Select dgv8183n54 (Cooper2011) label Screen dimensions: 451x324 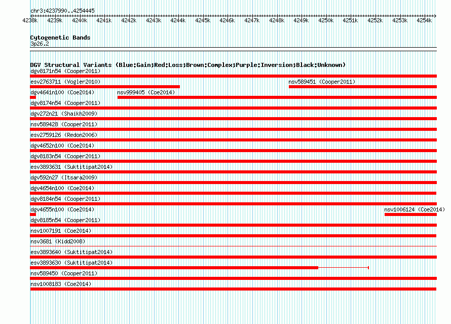[65, 157]
